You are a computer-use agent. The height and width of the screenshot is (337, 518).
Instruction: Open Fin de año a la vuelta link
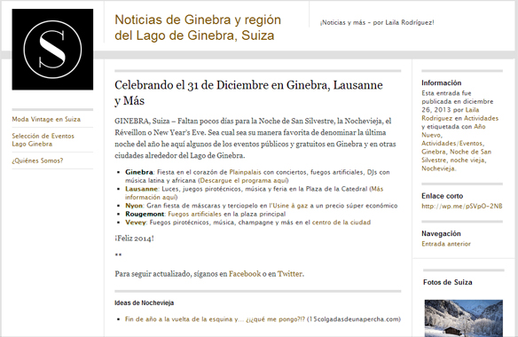215,319
